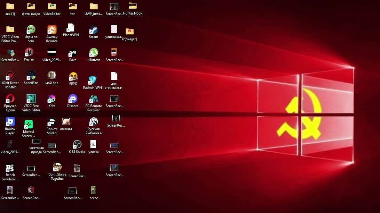Launch µTorrent
380x213 pixels.
coord(94,52)
